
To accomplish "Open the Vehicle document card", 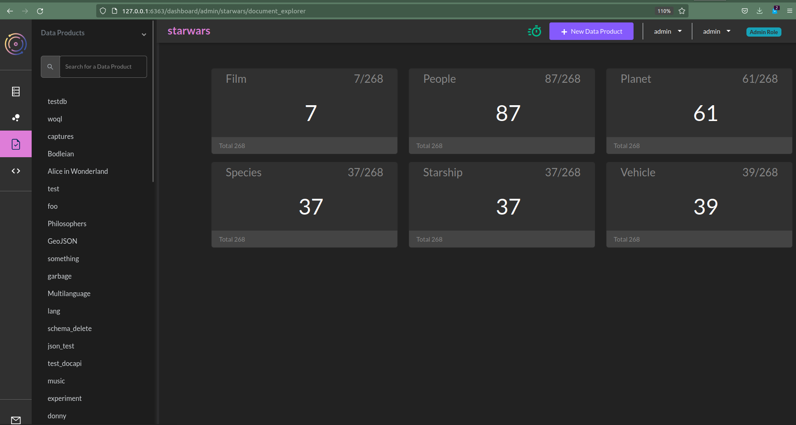I will (699, 205).
